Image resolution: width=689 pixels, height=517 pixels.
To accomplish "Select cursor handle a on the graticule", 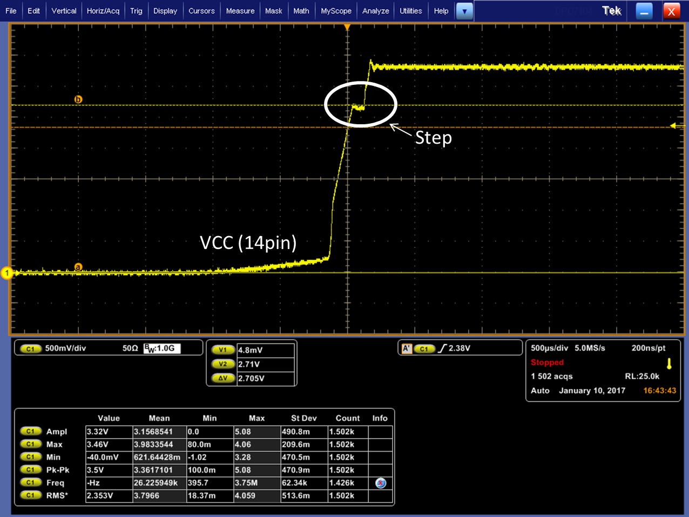I will [78, 267].
